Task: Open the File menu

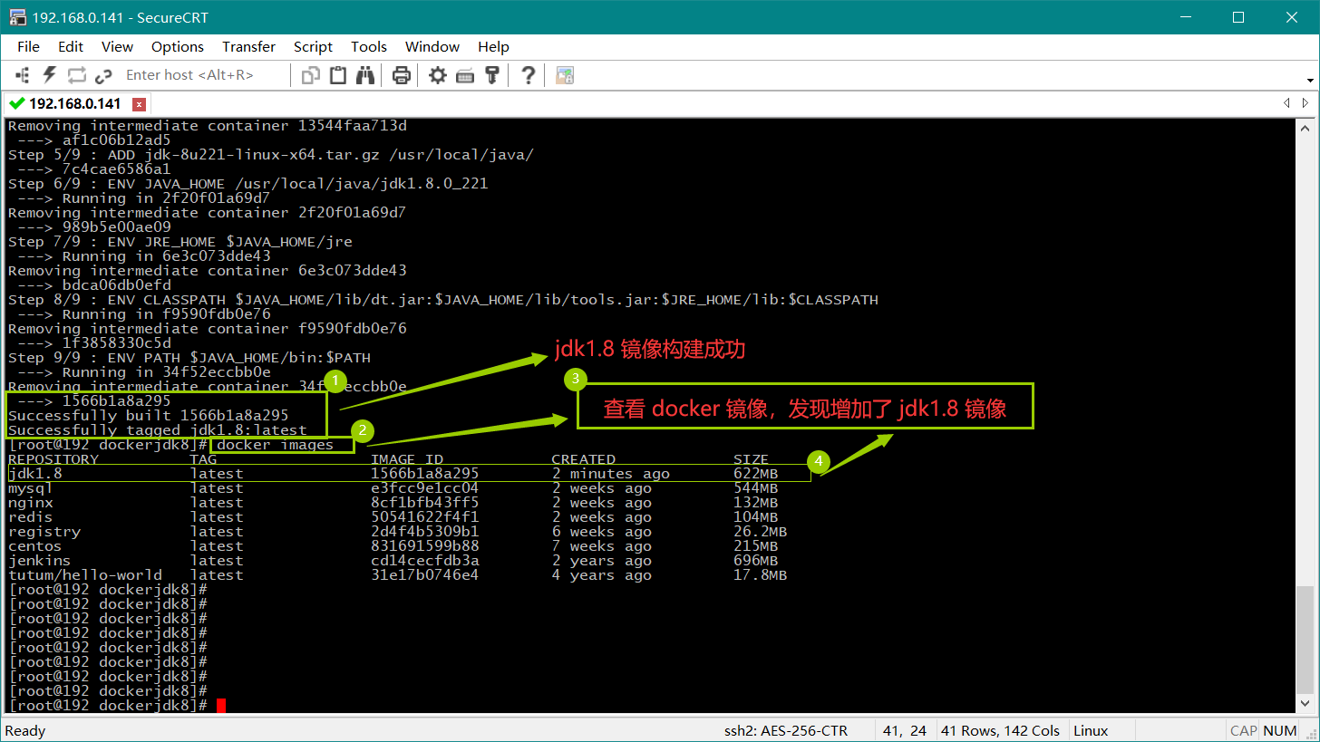Action: 28,47
